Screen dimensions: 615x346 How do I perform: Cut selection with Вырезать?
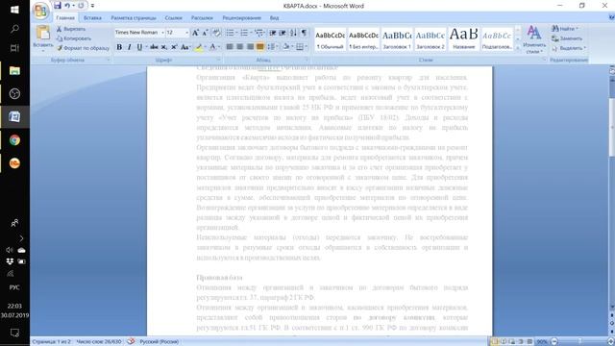tap(71, 29)
